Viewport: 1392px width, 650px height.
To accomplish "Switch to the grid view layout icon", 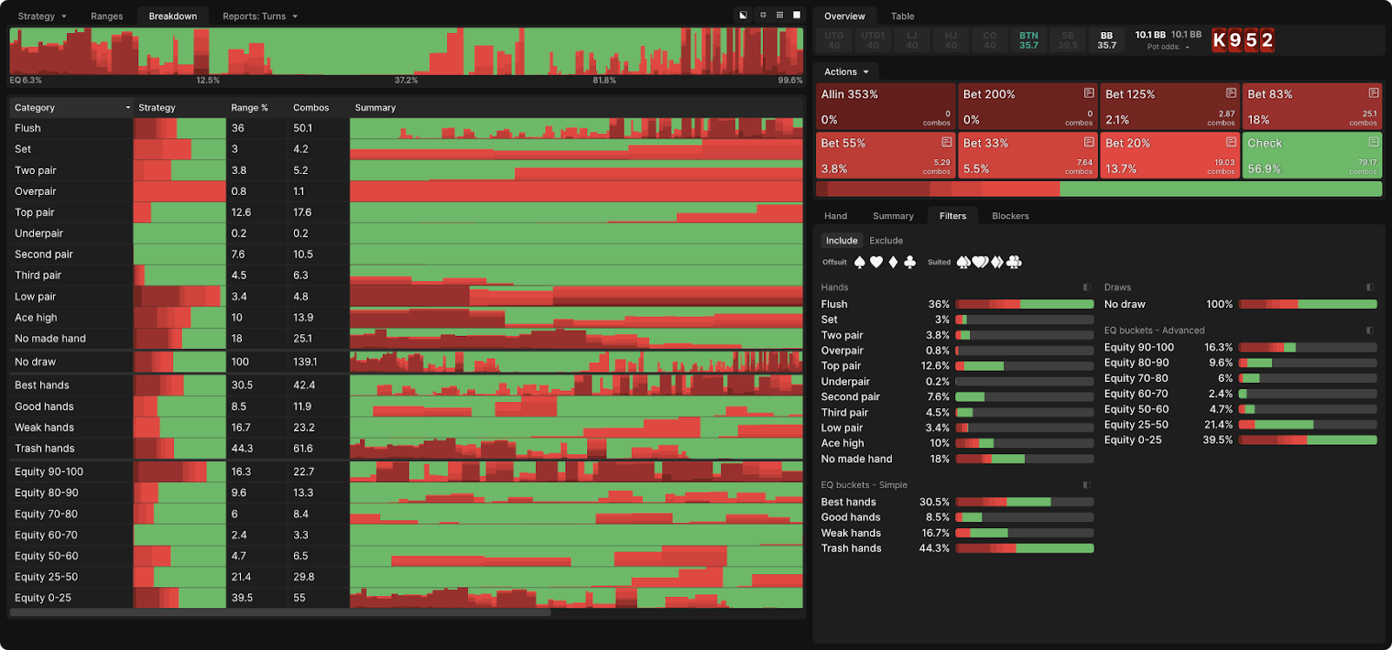I will 780,16.
